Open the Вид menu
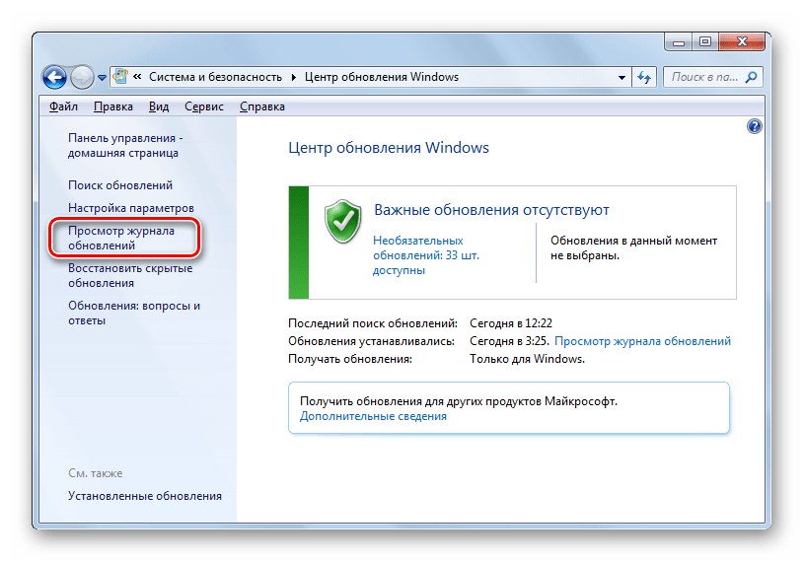This screenshot has width=804, height=562. coord(159,106)
